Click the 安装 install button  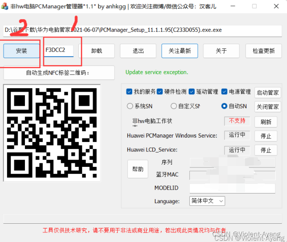pos(21,51)
